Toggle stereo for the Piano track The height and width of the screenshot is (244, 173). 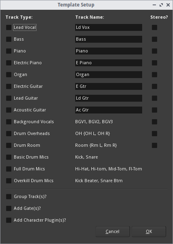point(154,51)
